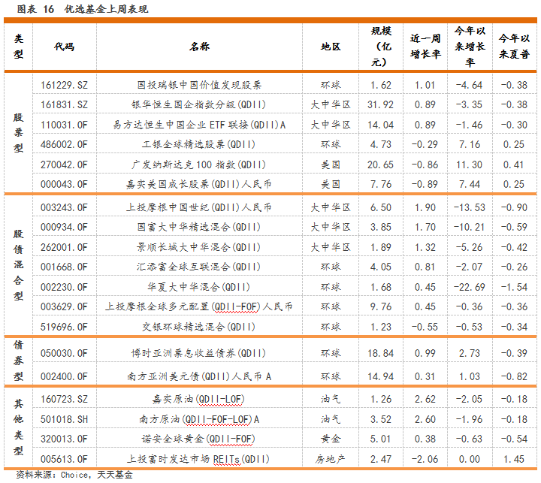Click the 类型 column header
This screenshot has width=541, height=483.
tap(19, 47)
